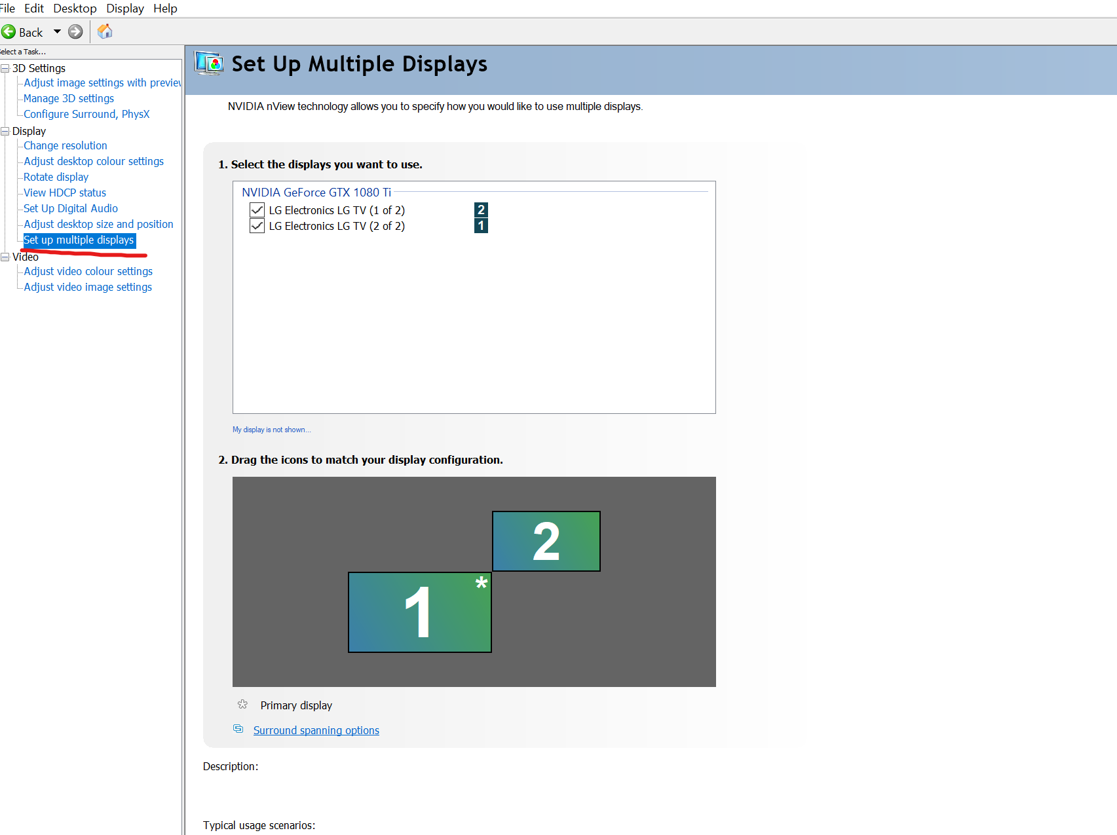1117x835 pixels.
Task: Open the Back history dropdown arrow
Action: 57,31
